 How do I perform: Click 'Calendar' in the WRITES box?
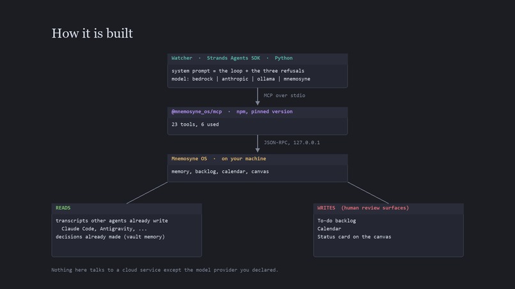tap(329, 228)
